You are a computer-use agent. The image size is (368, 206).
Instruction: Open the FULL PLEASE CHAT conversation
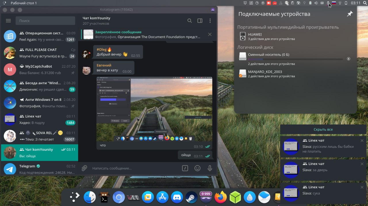click(40, 53)
